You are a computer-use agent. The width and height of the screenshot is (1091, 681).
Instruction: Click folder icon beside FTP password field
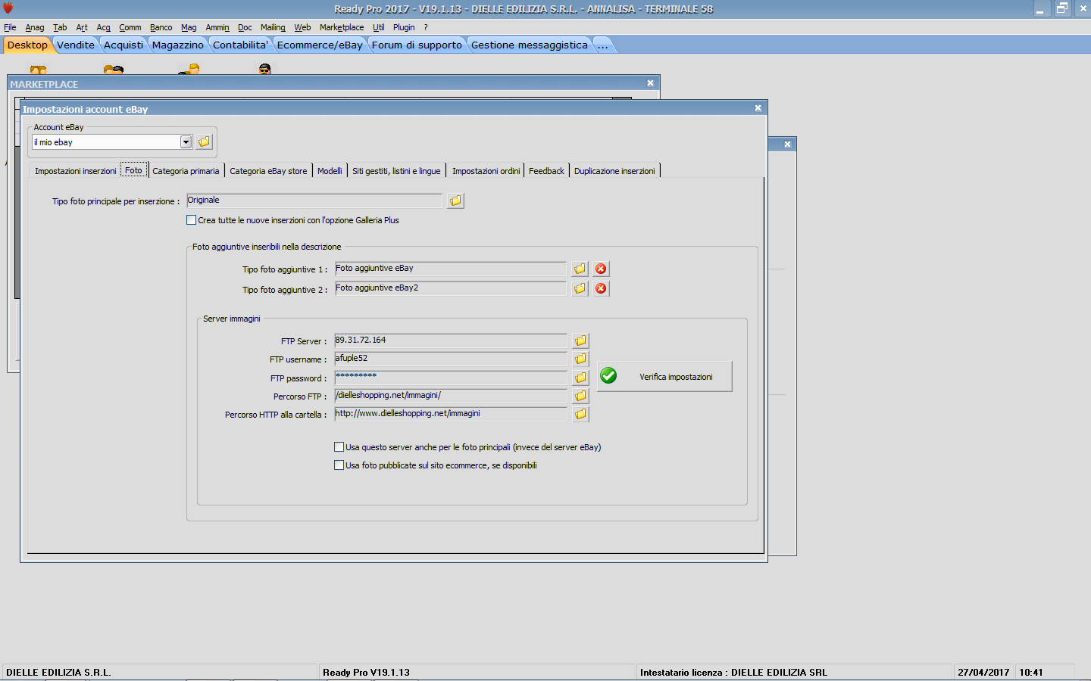[x=580, y=378]
